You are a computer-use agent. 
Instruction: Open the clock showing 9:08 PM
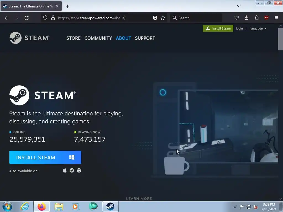point(269,207)
